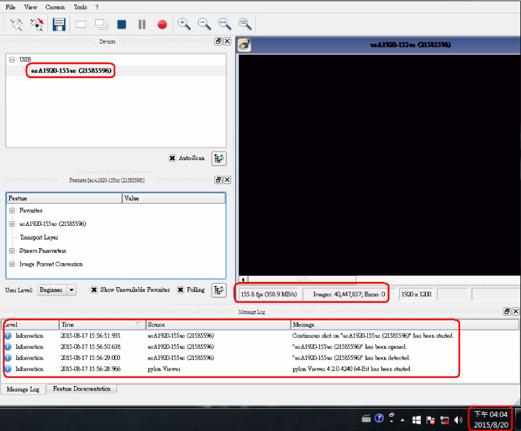The width and height of the screenshot is (521, 431).
Task: Toggle Show Unavailable Favorites checkbox
Action: 94,290
